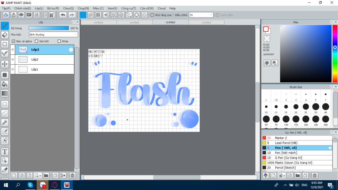This screenshot has height=190, width=338.
Task: Open the cloud save icon in toolbar
Action: 6,15
